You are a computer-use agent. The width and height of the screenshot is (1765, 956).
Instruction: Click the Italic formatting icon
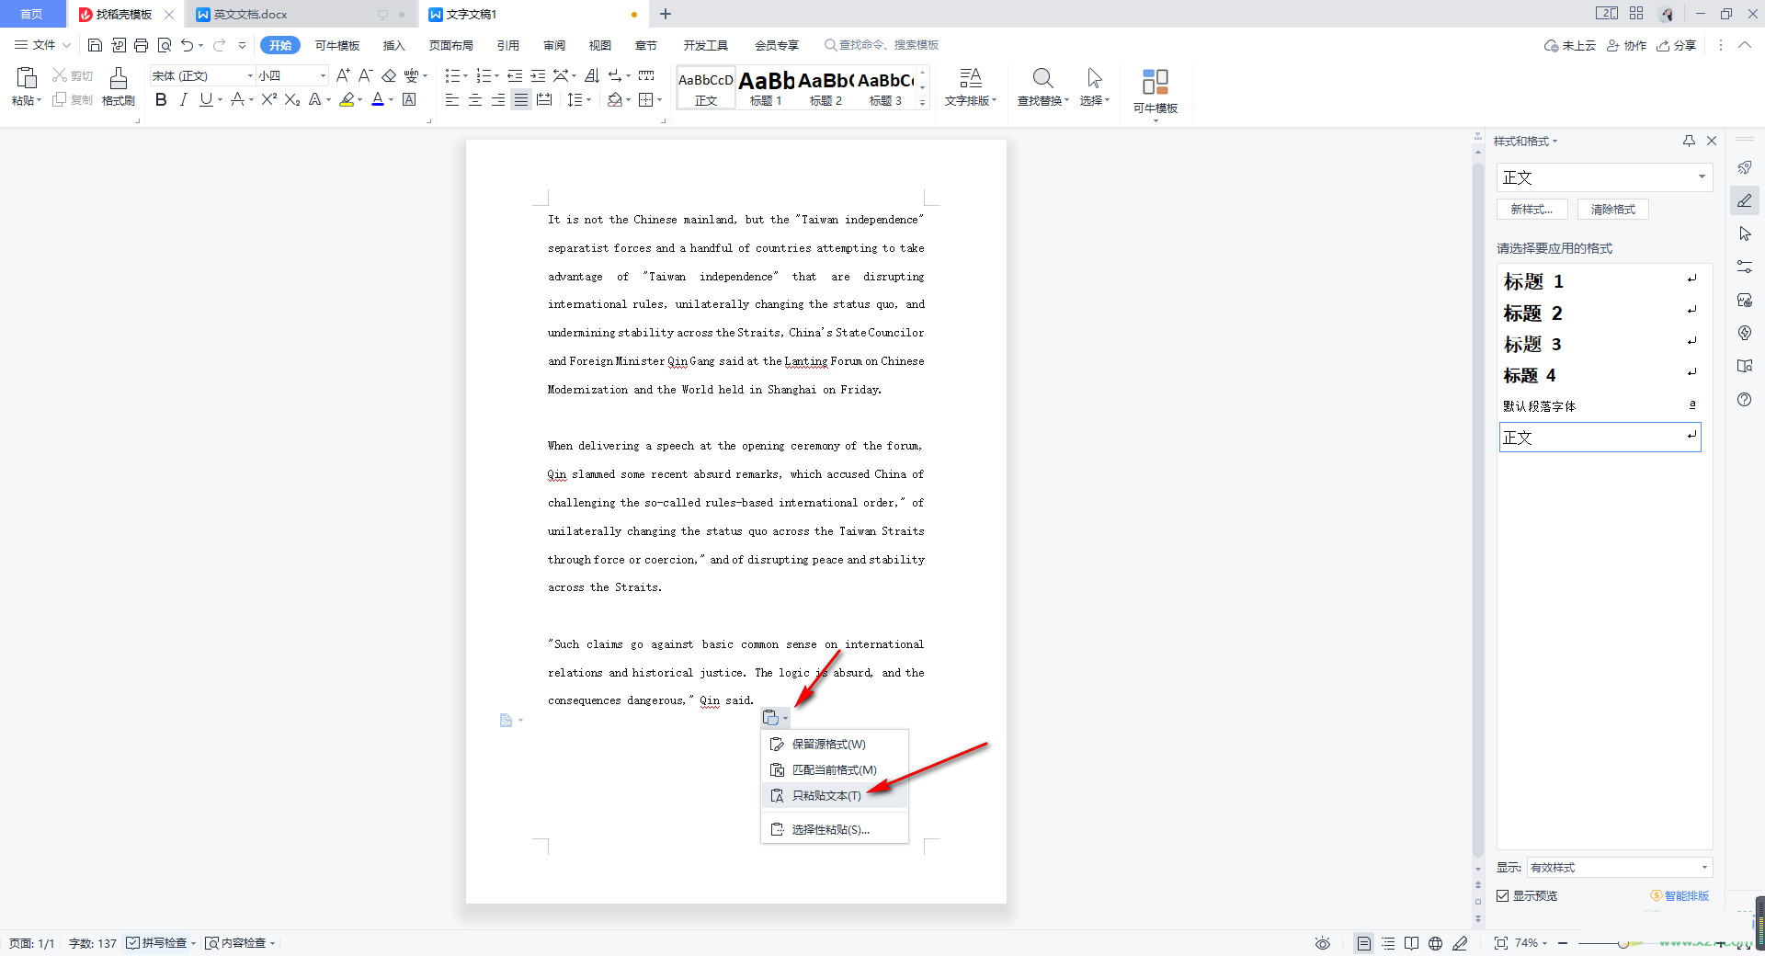[183, 99]
